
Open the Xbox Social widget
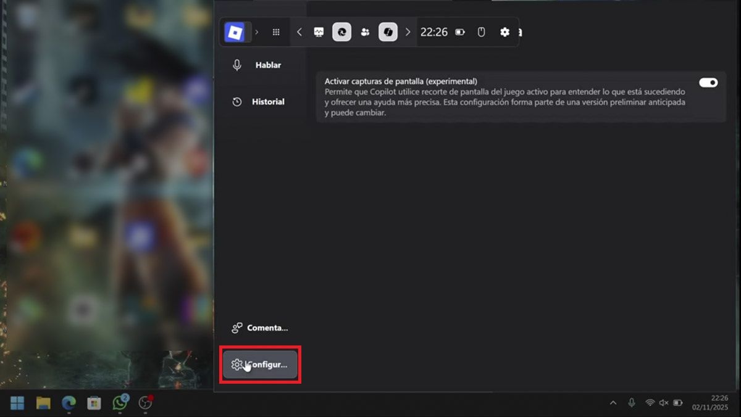[365, 32]
